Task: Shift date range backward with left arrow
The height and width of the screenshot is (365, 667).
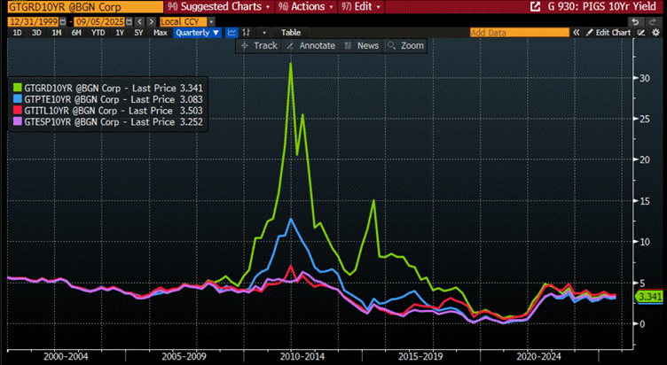Action: point(139,21)
